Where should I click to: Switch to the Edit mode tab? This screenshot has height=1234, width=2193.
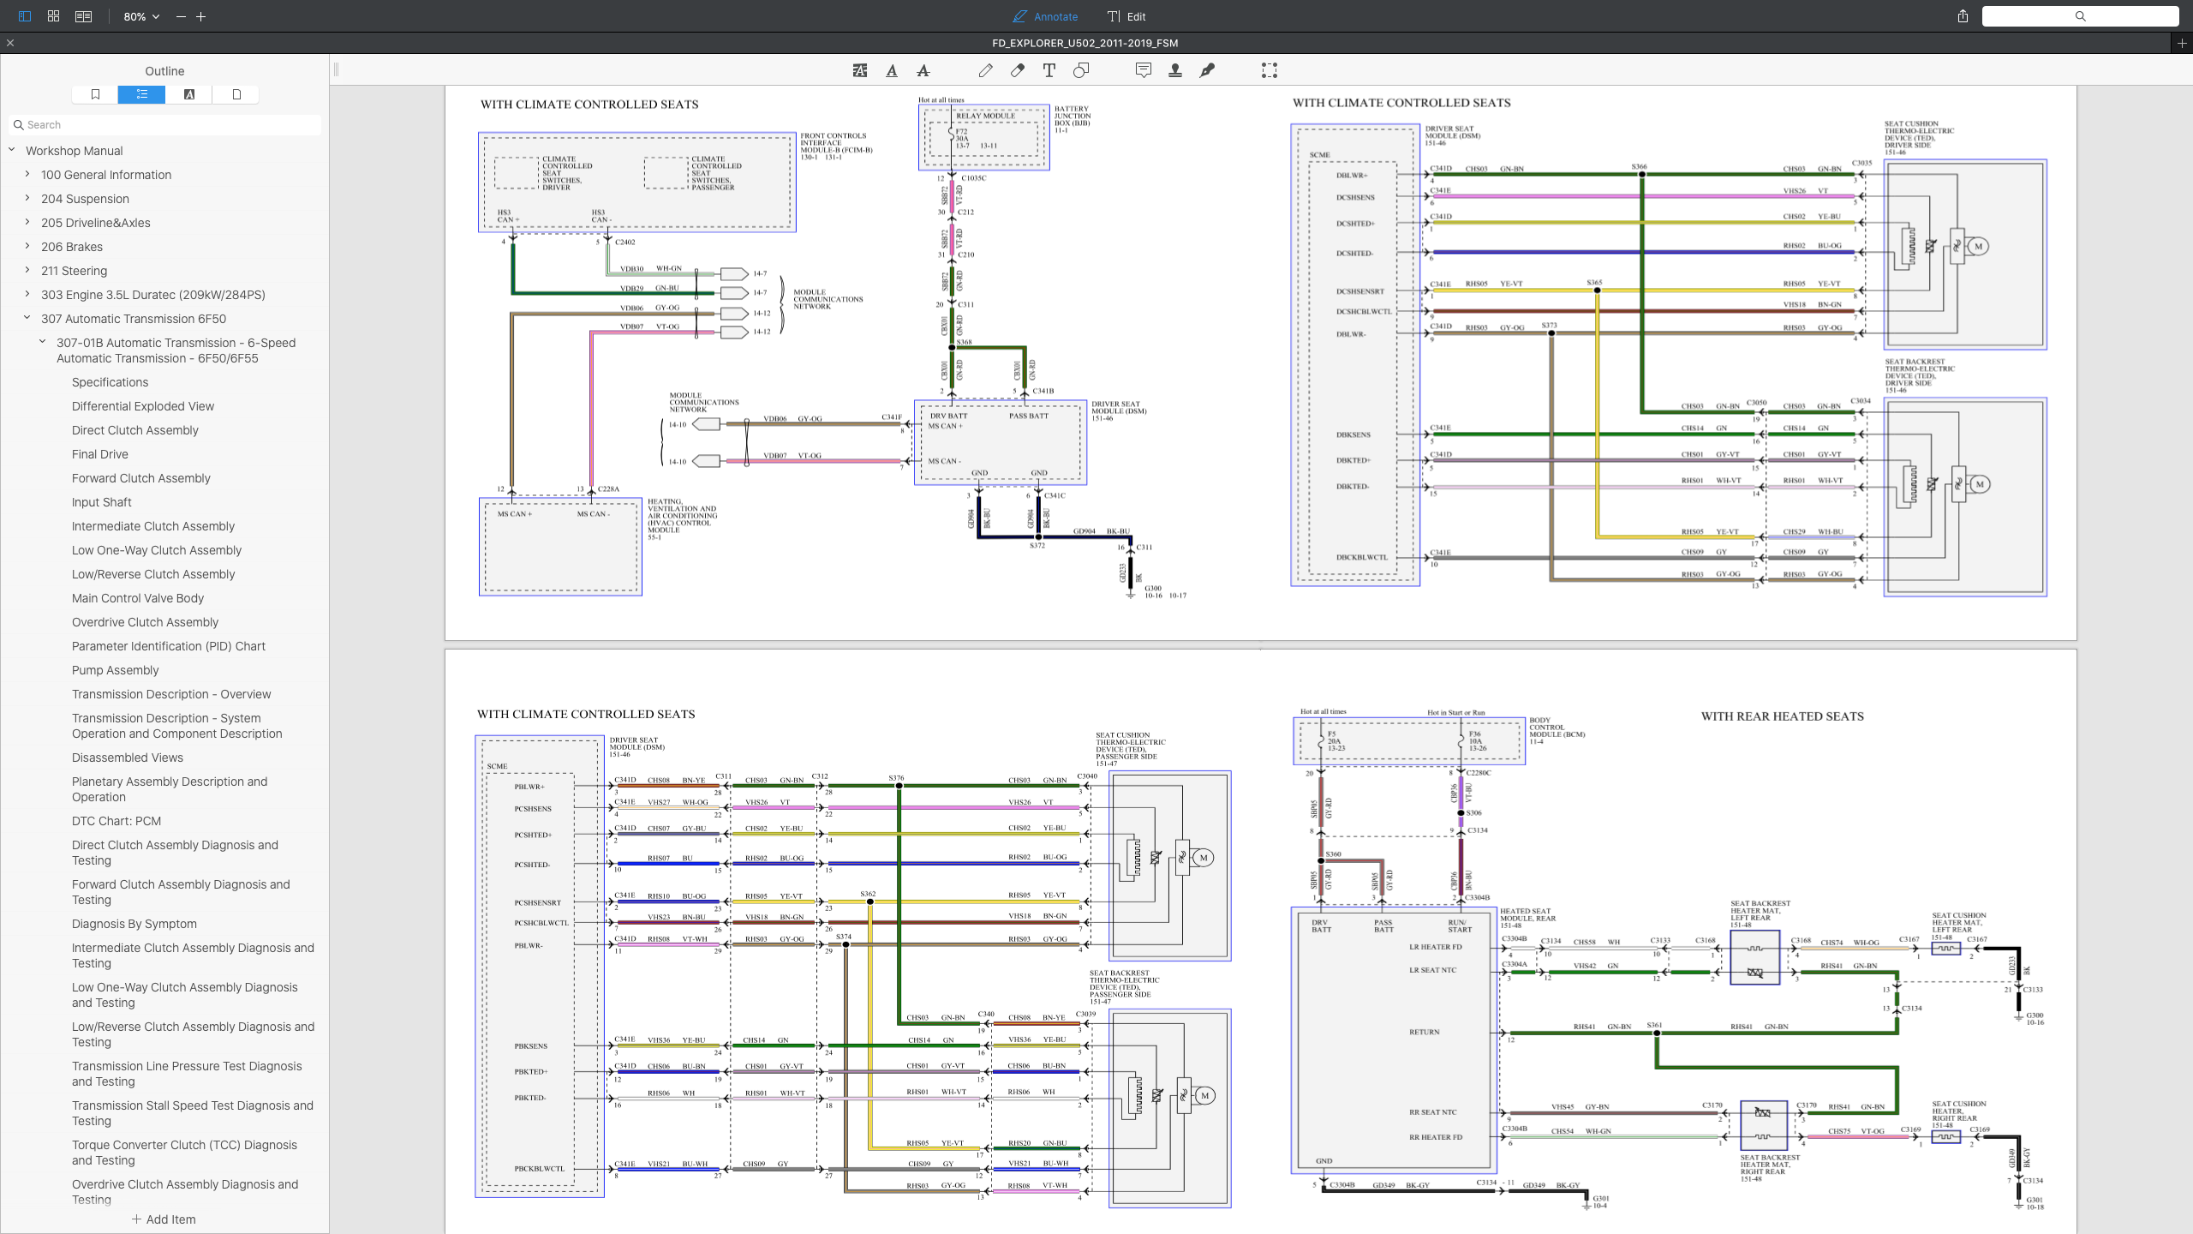pos(1126,16)
